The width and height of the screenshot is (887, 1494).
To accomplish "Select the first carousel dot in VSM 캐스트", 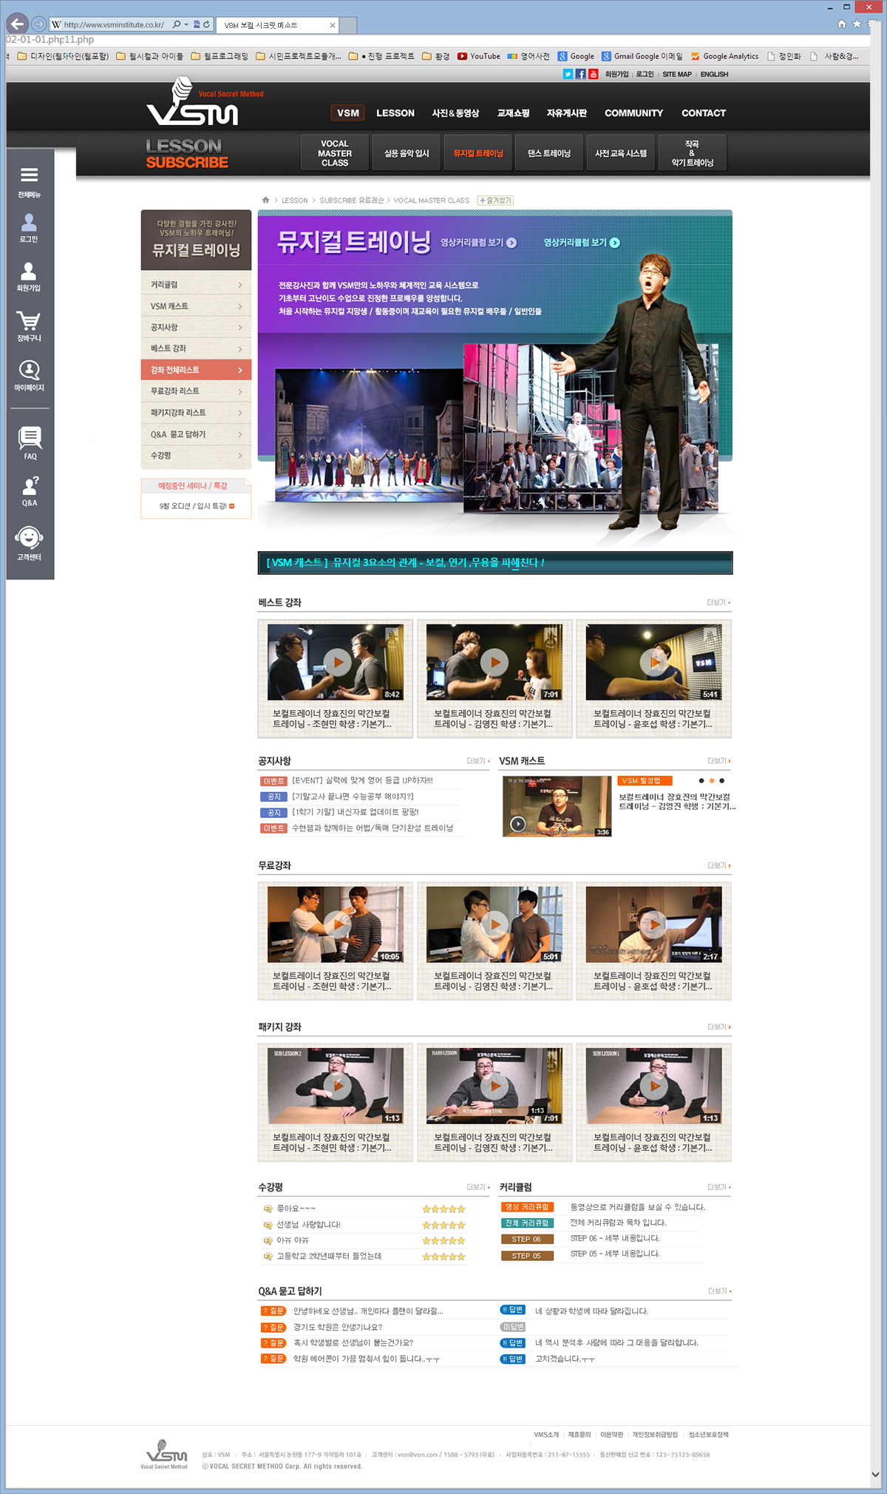I will (701, 781).
